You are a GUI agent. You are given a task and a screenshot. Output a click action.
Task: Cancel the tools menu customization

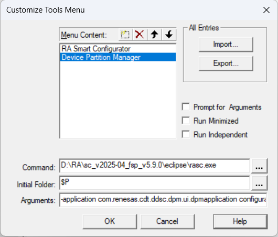(167, 221)
